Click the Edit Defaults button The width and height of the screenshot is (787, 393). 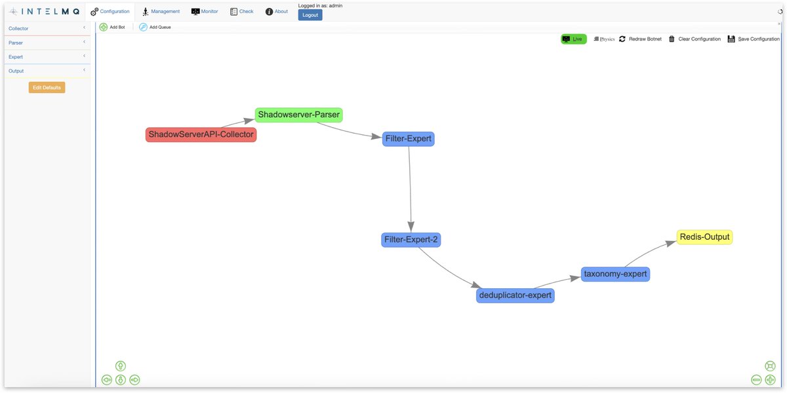[47, 88]
